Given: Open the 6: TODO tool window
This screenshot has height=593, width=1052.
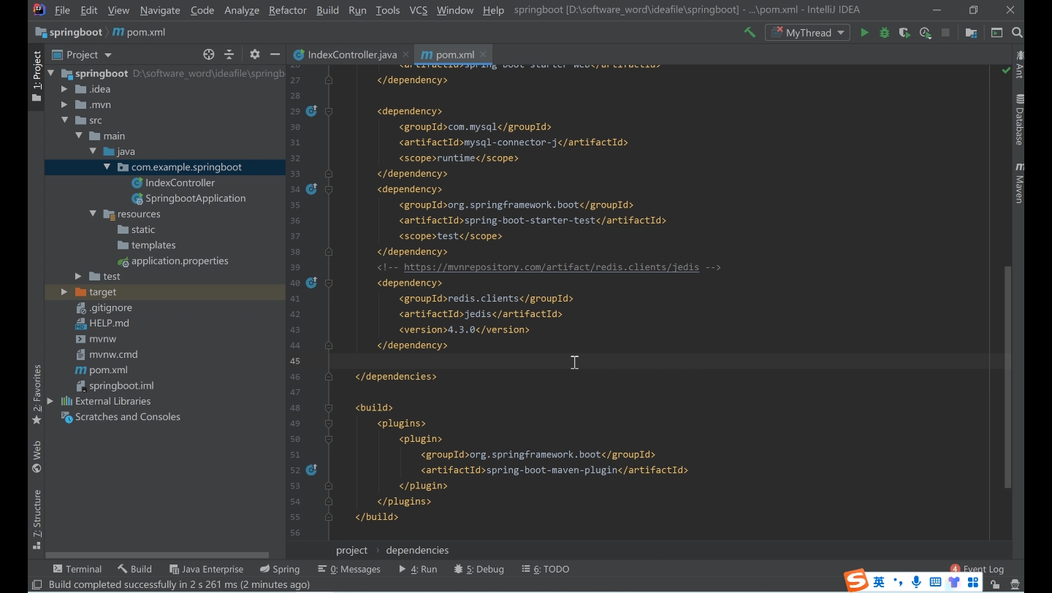Looking at the screenshot, I should coord(546,569).
